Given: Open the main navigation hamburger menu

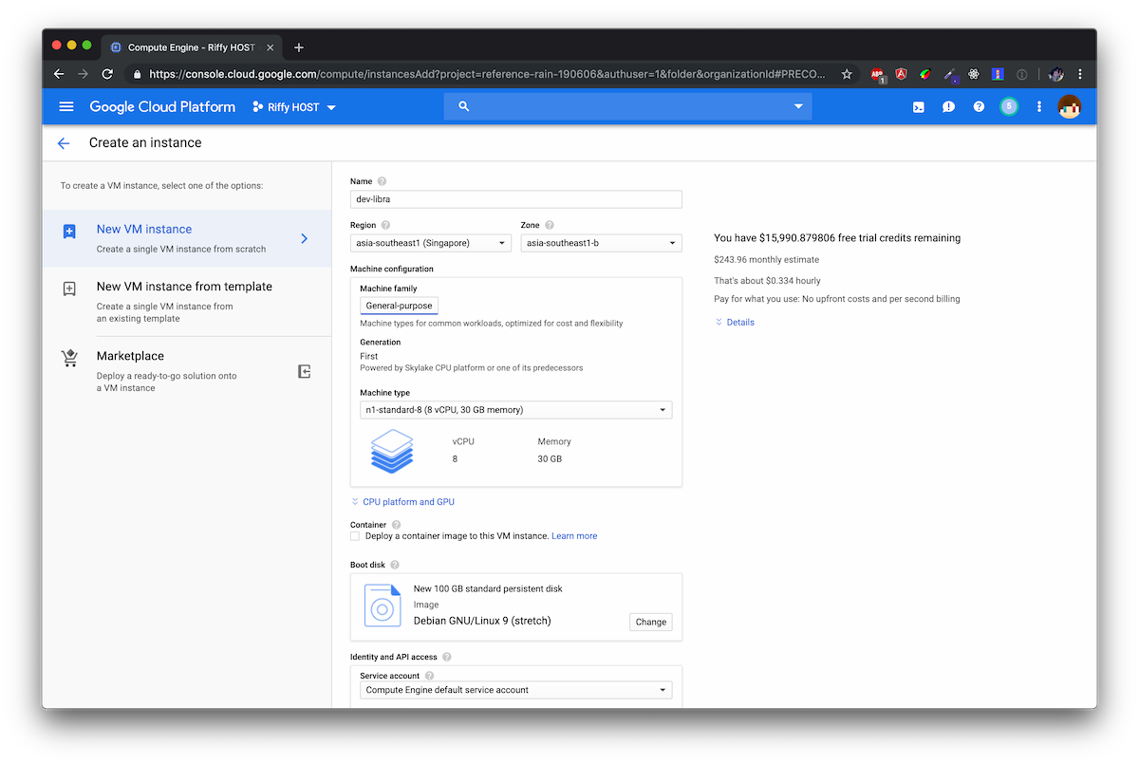Looking at the screenshot, I should pos(65,107).
